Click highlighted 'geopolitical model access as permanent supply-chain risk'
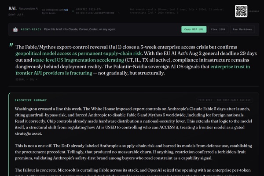 [x=79, y=53]
